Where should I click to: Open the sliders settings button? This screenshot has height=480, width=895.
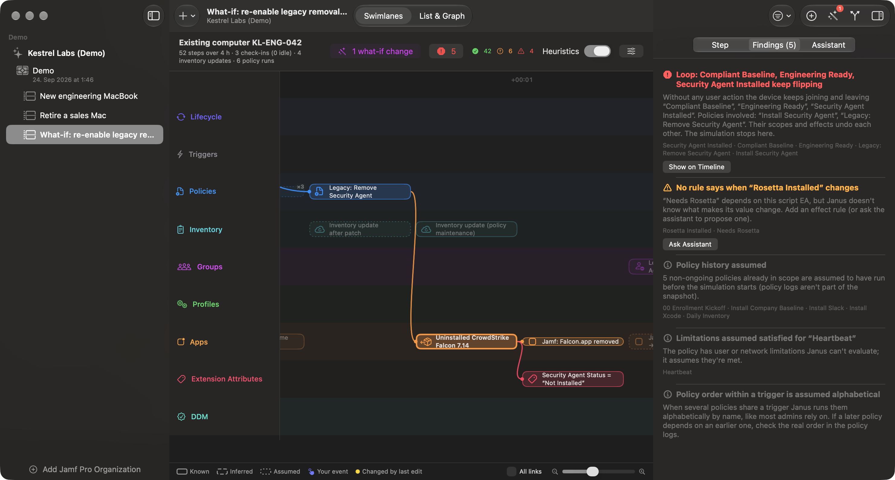tap(631, 51)
